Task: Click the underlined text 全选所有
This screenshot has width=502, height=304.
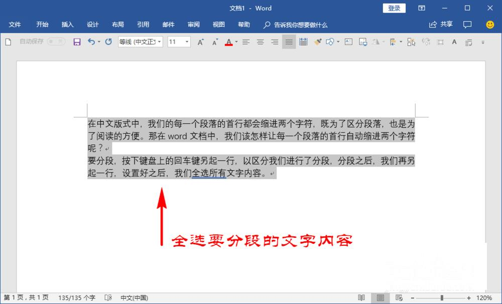Action: [x=209, y=173]
